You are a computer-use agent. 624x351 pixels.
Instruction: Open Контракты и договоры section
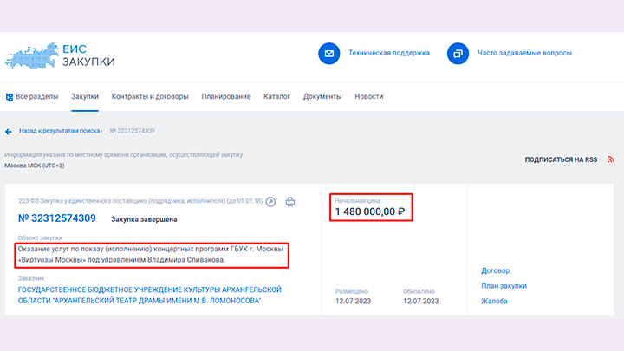click(150, 97)
